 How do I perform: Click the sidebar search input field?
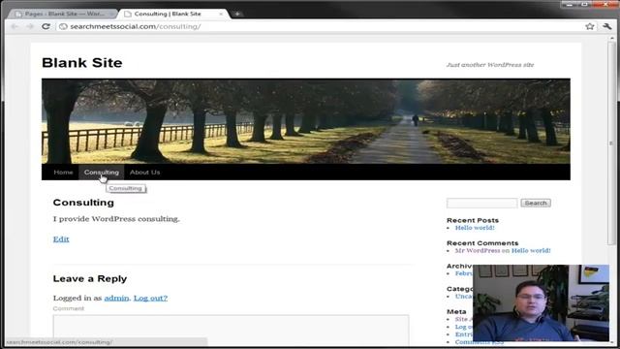pyautogui.click(x=481, y=203)
